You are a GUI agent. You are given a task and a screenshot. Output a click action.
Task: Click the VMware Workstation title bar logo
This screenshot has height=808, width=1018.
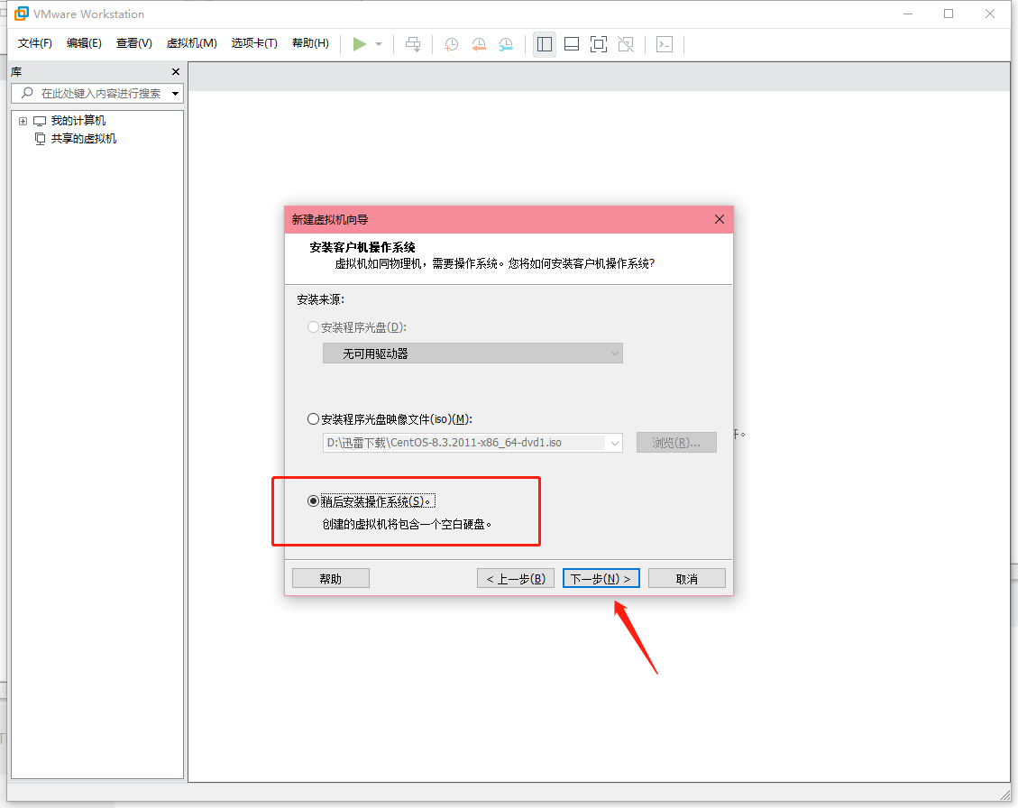[22, 14]
